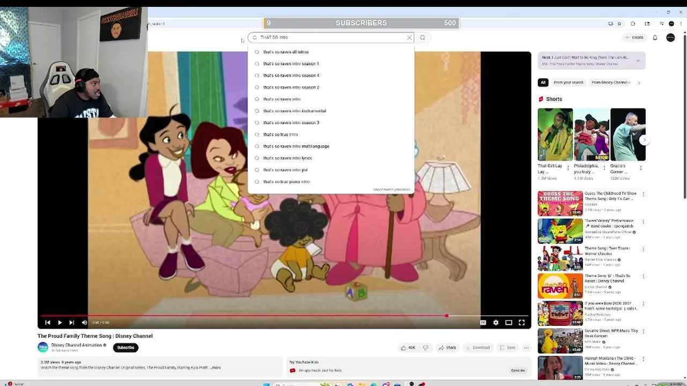
Task: Open the YouTube account avatar menu
Action: pos(670,38)
